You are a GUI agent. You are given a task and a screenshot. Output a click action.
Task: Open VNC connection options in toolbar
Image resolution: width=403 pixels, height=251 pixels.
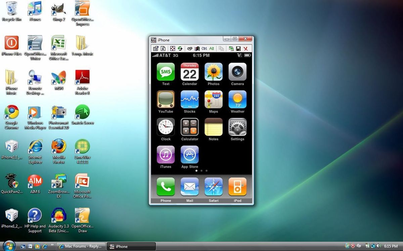(156, 49)
